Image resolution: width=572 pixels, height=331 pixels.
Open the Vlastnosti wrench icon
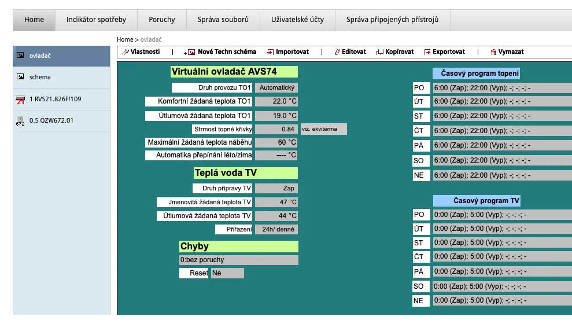pos(126,52)
